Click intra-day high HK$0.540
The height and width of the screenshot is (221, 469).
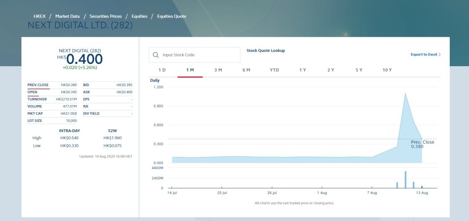pos(69,138)
